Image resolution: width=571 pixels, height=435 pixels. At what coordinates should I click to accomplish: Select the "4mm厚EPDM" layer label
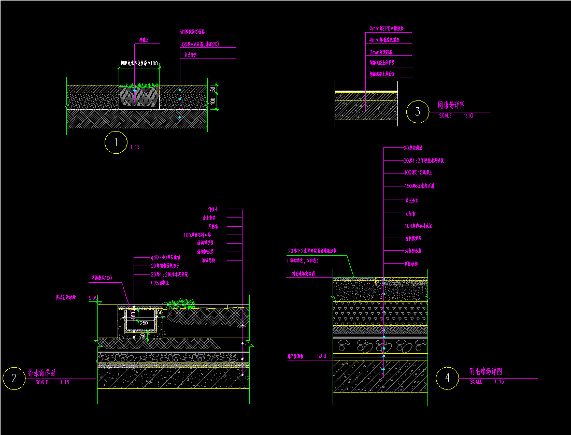(x=387, y=28)
